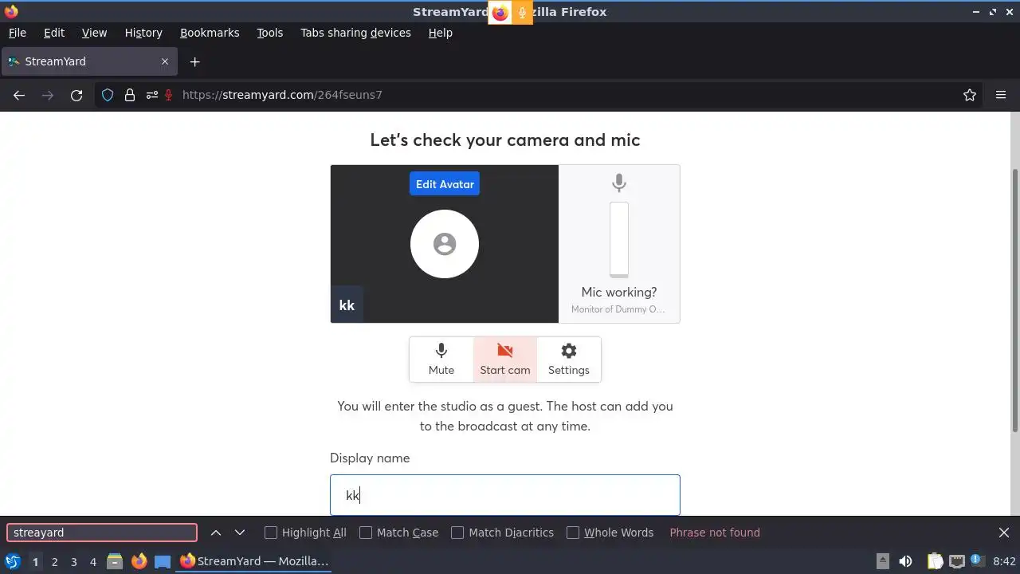View site security lock info
Viewport: 1020px width, 574px height.
tap(130, 95)
